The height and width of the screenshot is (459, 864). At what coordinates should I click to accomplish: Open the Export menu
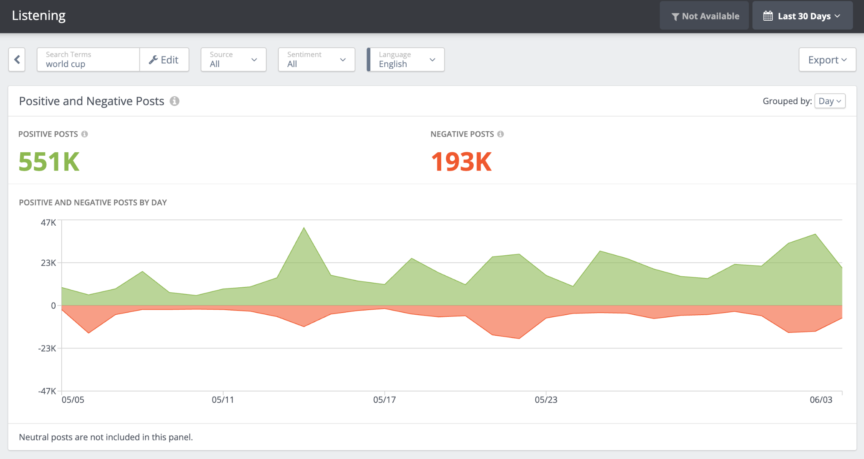tap(827, 59)
